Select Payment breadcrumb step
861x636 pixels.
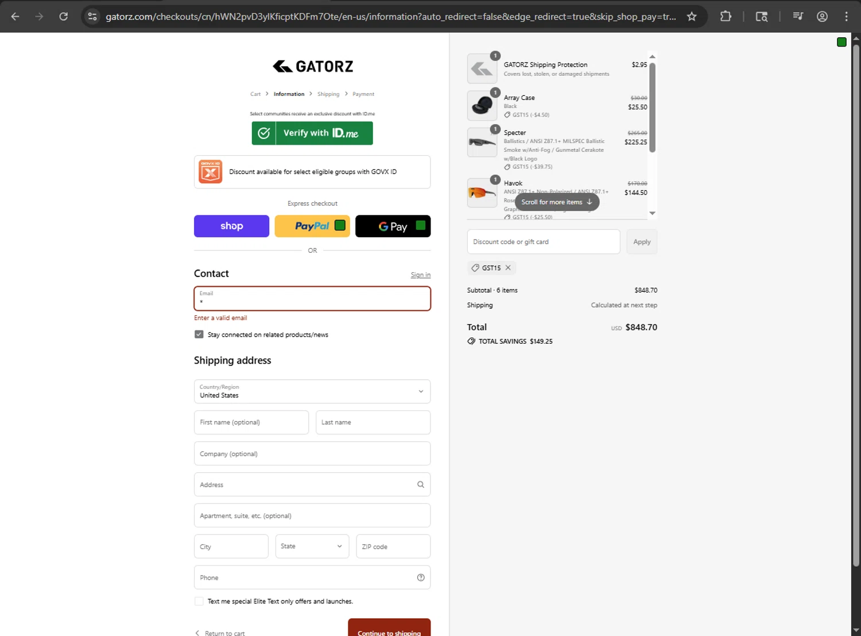point(363,94)
